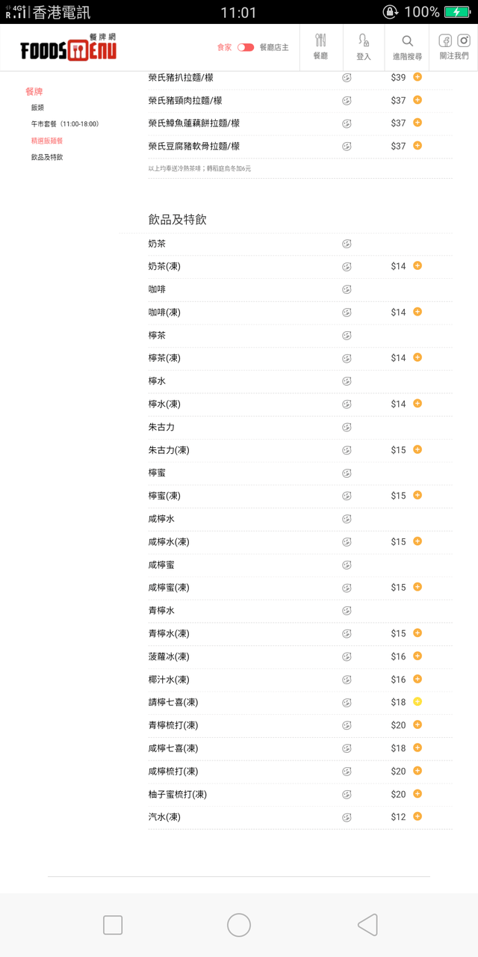Tap the Android home circle button
478x957 pixels.
point(239,925)
